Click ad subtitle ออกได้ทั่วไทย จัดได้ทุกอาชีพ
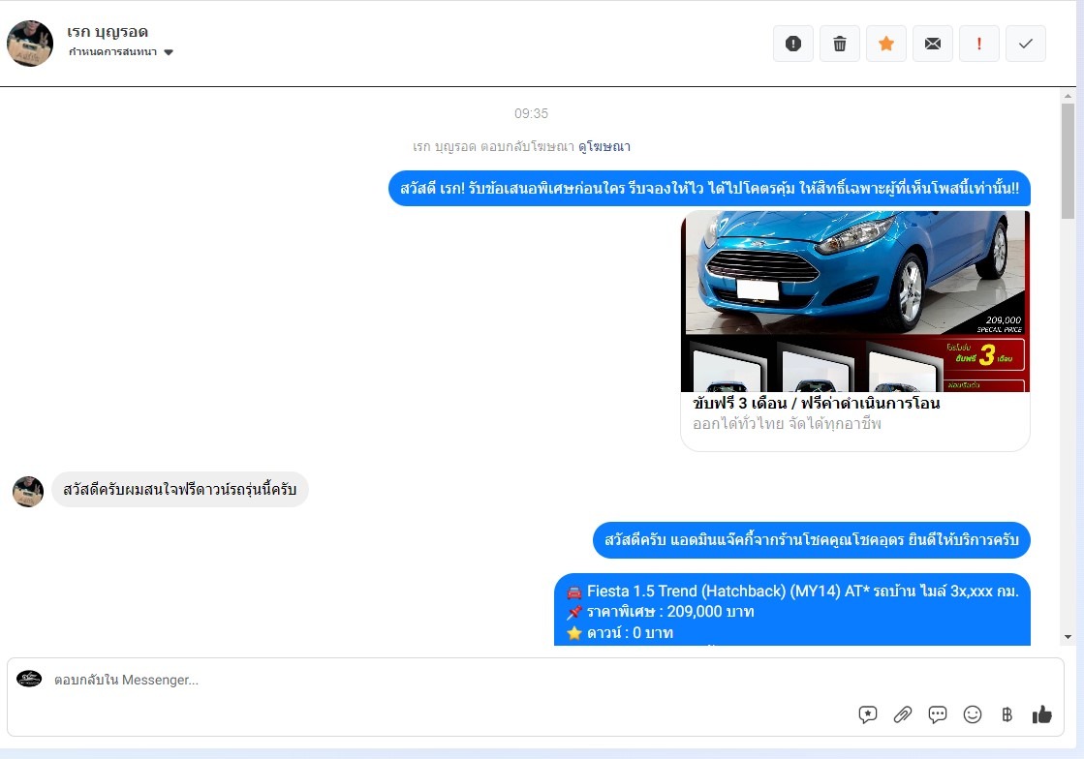Screen dimensions: 1084x759 click(787, 423)
